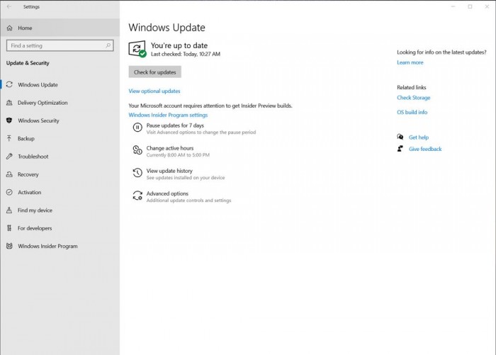Viewport: 496px width, 355px height.
Task: Click the "Related links" heading
Action: pos(411,87)
